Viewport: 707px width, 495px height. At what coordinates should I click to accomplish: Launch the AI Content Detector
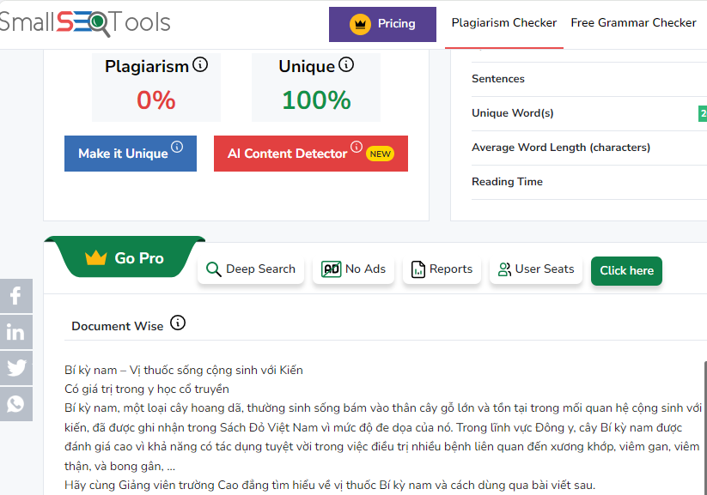(311, 154)
